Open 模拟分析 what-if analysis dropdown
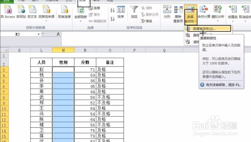This screenshot has height=142, width=251. tap(218, 13)
